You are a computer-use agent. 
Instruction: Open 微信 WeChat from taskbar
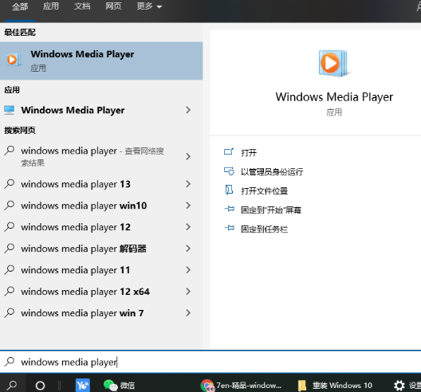coord(119,386)
